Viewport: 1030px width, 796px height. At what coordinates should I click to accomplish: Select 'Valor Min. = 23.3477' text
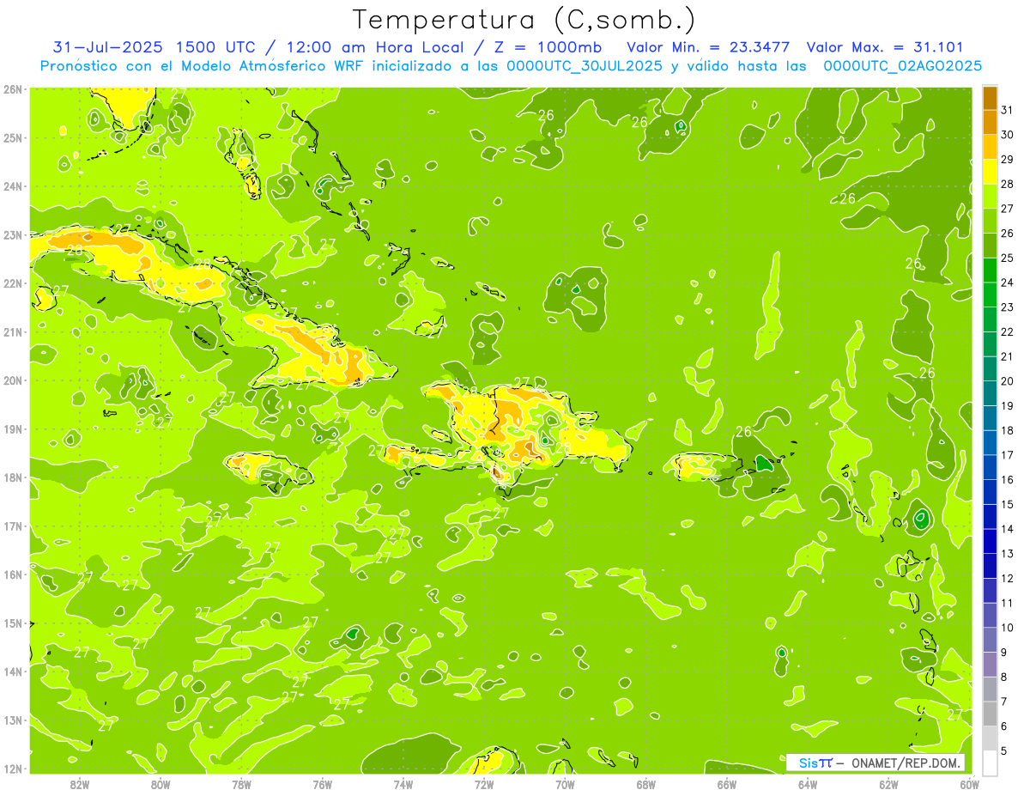pyautogui.click(x=708, y=47)
